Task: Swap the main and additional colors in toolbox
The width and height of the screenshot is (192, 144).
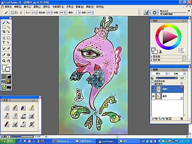Action: (3, 71)
